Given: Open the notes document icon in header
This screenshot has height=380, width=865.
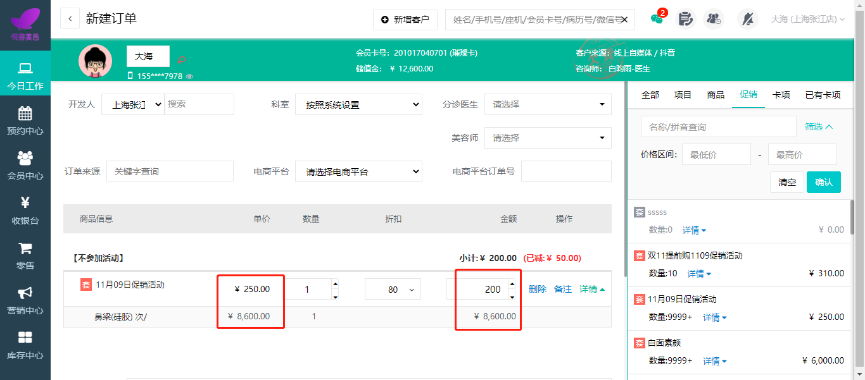Looking at the screenshot, I should tap(685, 19).
